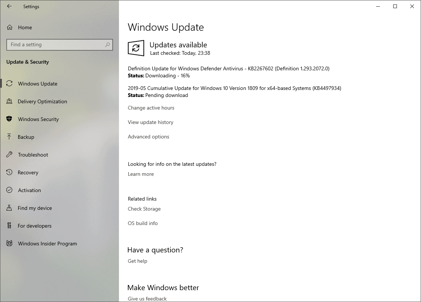Click the Windows Security shield icon
The width and height of the screenshot is (421, 302).
(9, 119)
